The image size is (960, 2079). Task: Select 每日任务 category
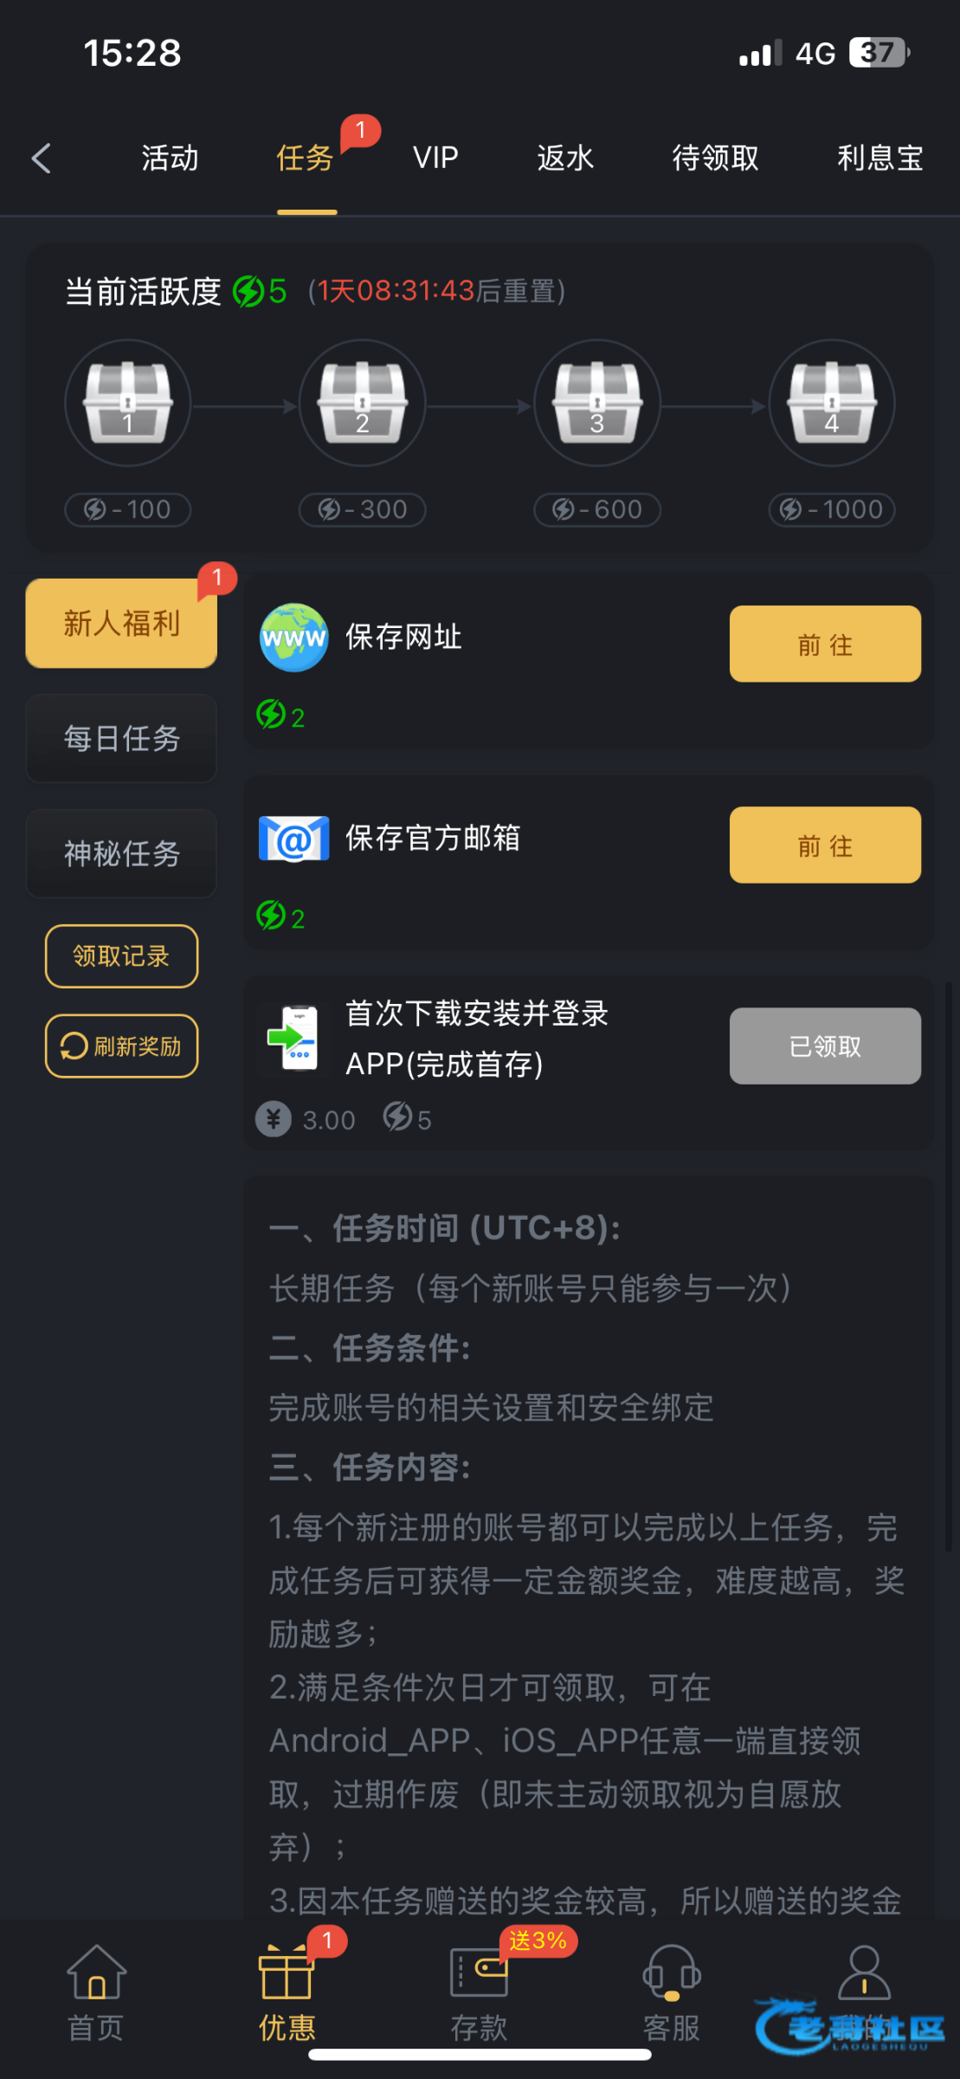click(x=121, y=739)
